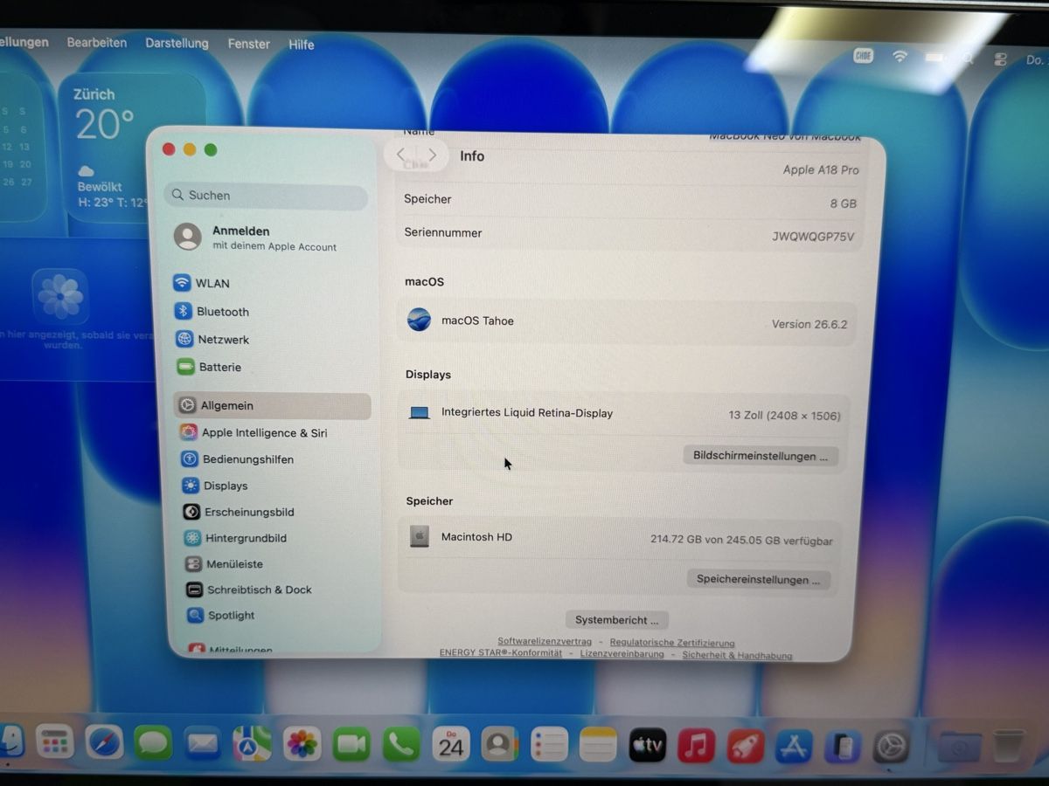Click the Macintosh HD storage row
This screenshot has height=786, width=1049.
620,538
